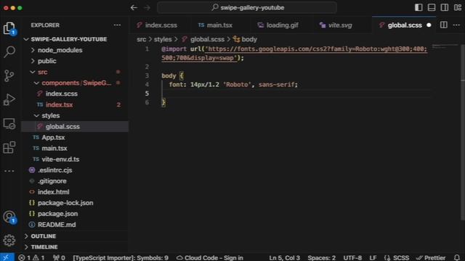Open vite-env.d.ts in the file tree
This screenshot has width=465, height=261.
click(60, 159)
